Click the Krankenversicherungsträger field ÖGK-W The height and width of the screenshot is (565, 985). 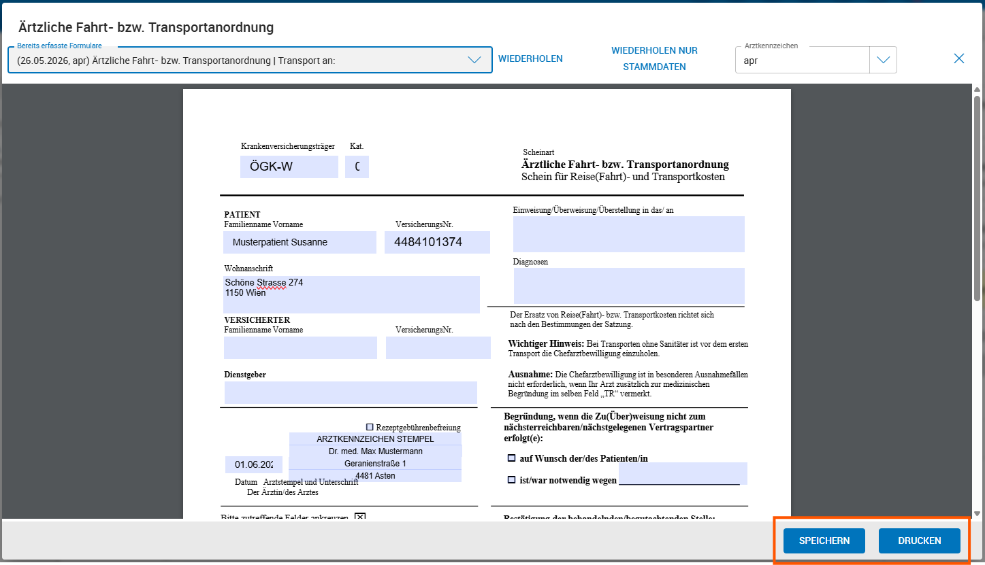pyautogui.click(x=289, y=167)
